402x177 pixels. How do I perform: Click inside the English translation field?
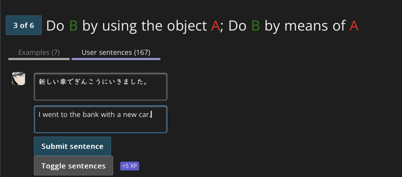[100, 119]
